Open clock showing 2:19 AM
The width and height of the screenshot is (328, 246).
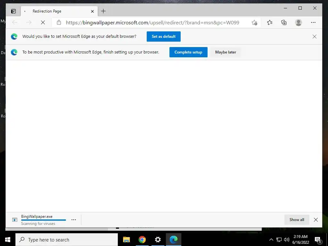click(300, 240)
